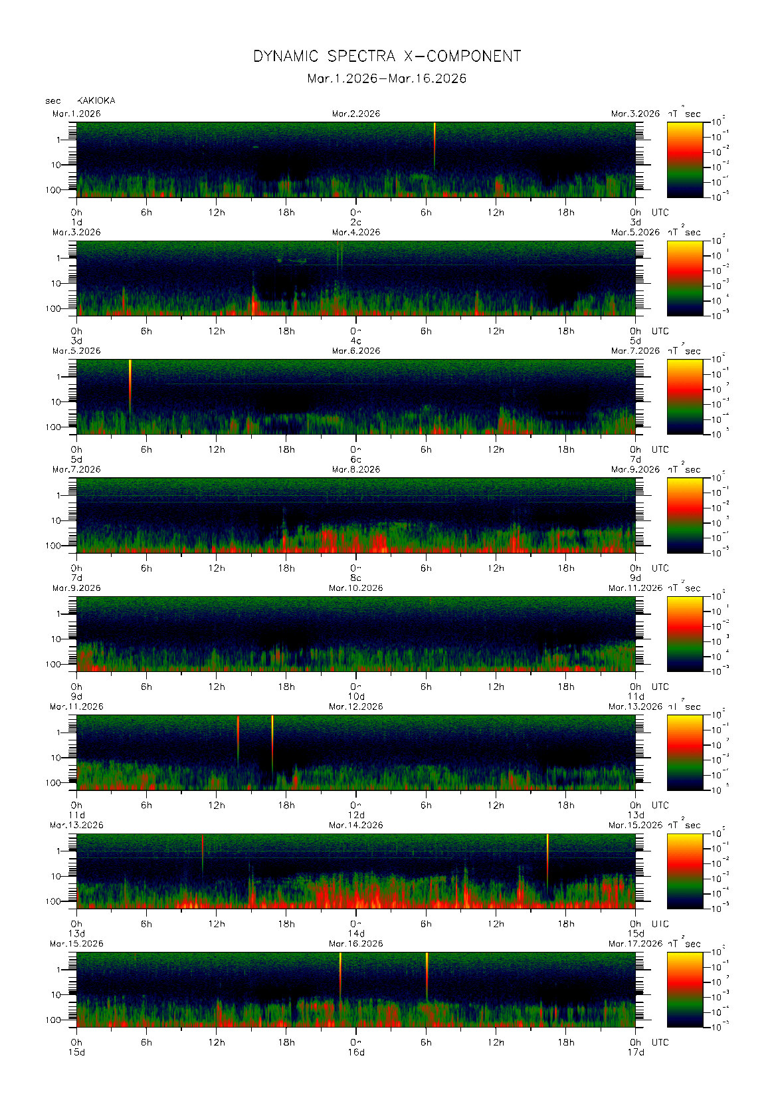
Task: Click the colorbar beside the sixth spectrogram
Action: point(684,752)
